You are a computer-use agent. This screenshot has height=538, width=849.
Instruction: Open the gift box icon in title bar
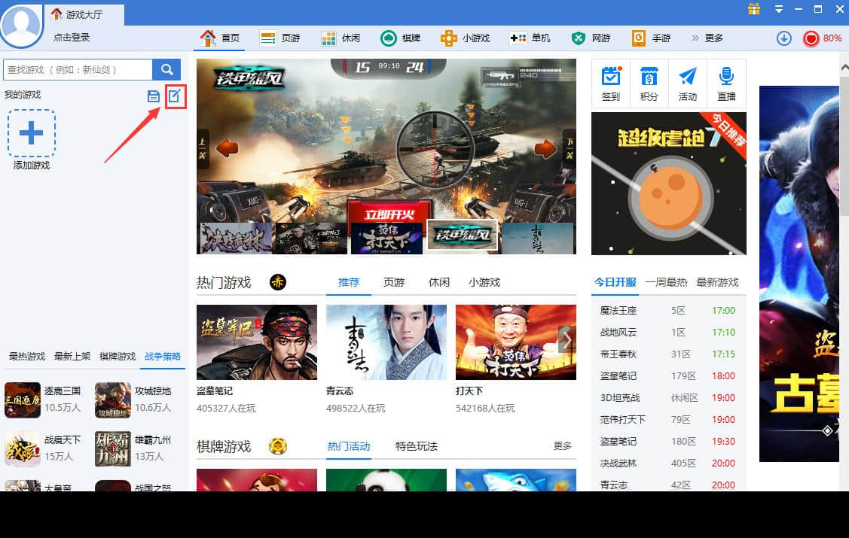pyautogui.click(x=754, y=9)
